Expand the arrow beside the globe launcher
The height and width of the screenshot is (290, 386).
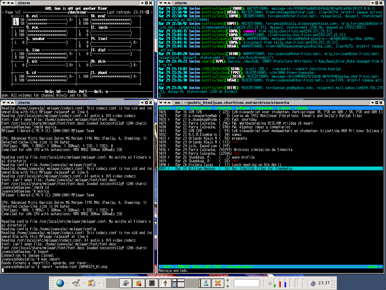pos(68,283)
